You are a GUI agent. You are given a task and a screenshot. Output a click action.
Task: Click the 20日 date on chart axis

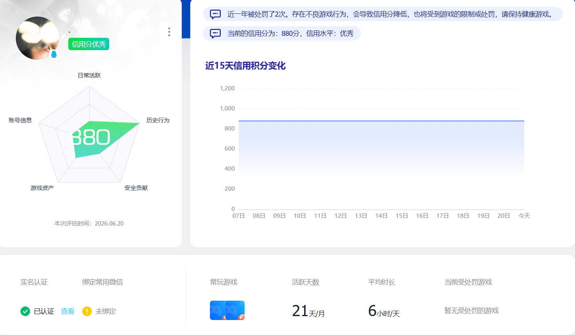(504, 215)
